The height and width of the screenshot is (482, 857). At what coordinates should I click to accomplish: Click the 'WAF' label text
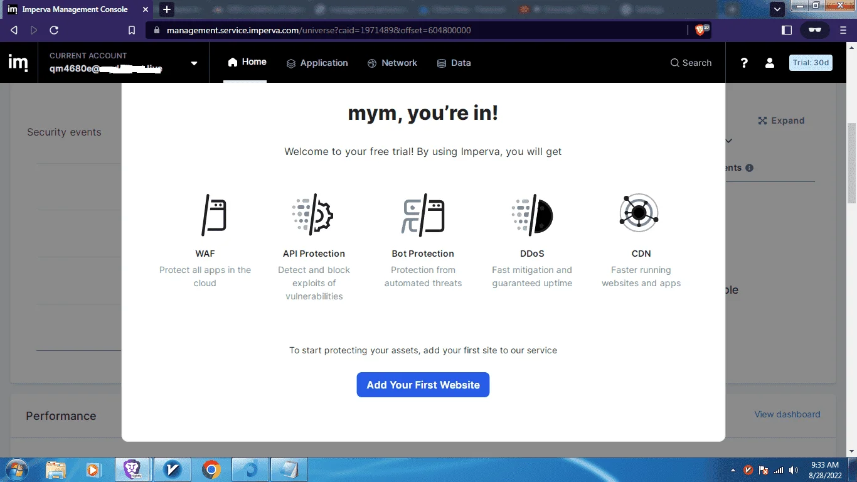205,254
